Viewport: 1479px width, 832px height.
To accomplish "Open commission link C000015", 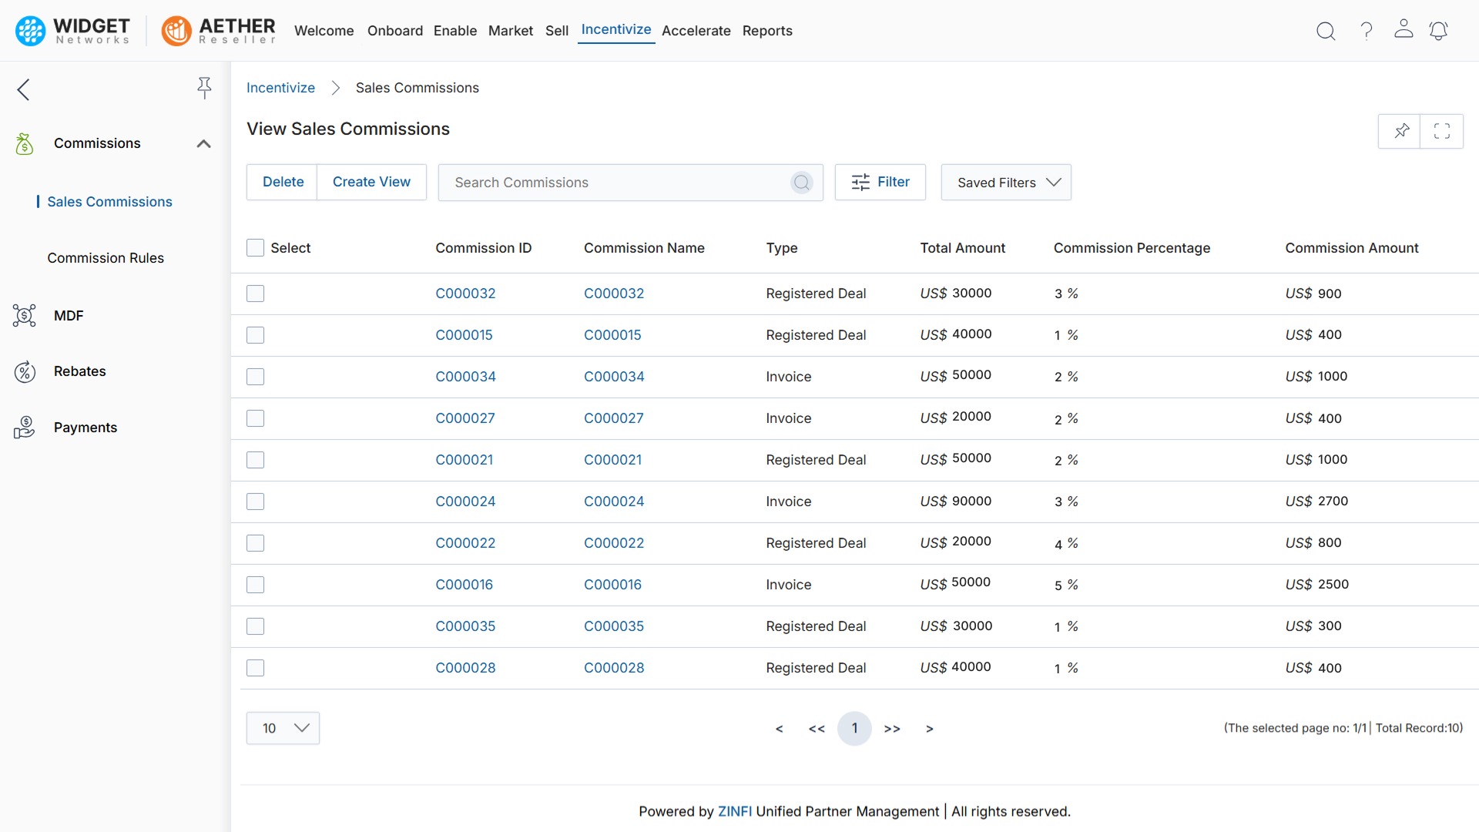I will click(464, 334).
